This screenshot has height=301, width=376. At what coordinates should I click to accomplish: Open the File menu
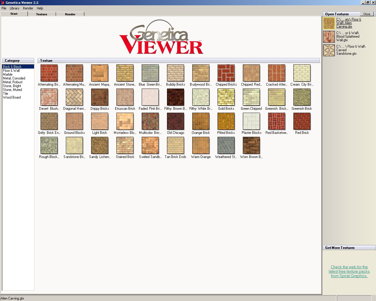click(4, 8)
